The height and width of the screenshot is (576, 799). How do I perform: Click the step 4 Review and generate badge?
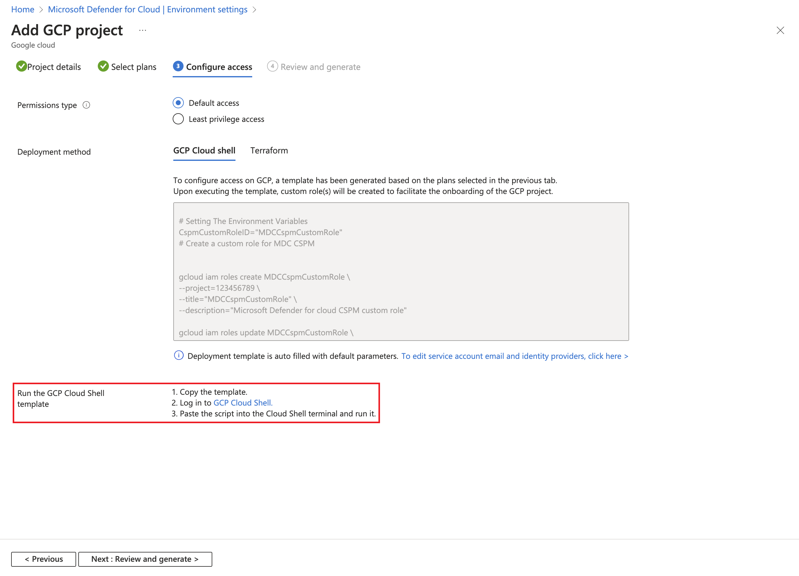coord(272,66)
